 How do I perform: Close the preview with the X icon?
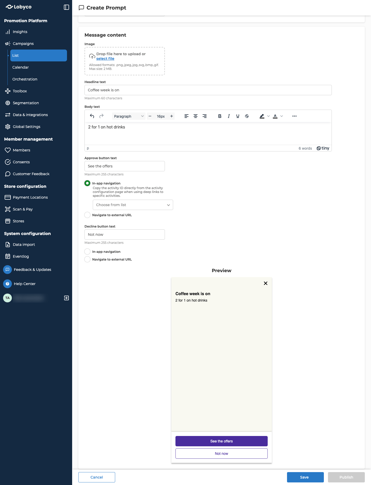pyautogui.click(x=266, y=283)
